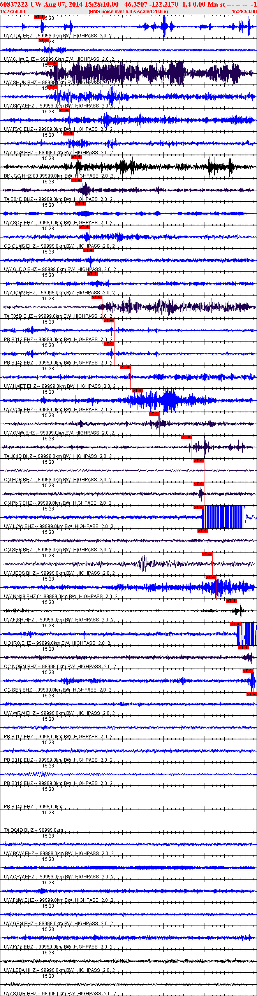This screenshot has width=257, height=996.
Task: Click the pick flag on the TA.E04D trace
Action: (77, 180)
